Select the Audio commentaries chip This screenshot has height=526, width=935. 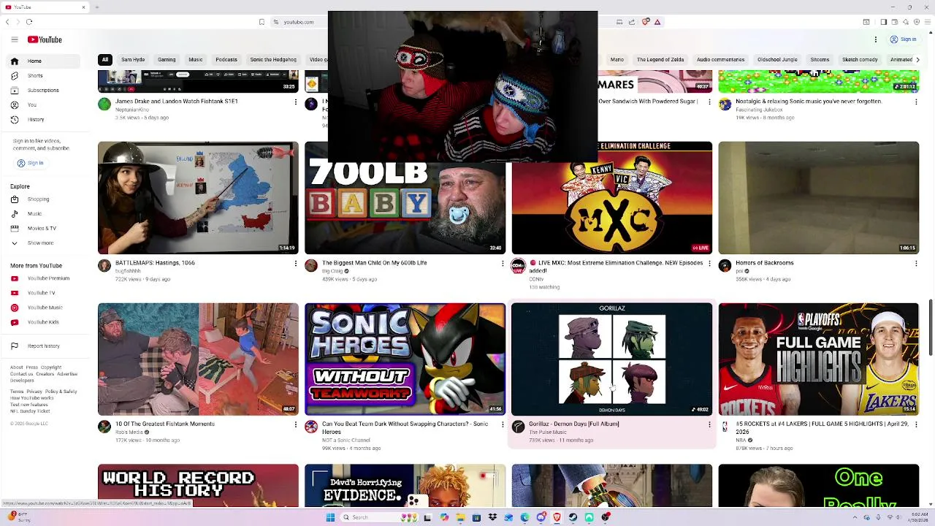tap(720, 59)
